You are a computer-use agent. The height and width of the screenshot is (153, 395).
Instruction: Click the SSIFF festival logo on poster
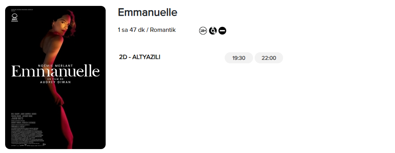point(15,18)
